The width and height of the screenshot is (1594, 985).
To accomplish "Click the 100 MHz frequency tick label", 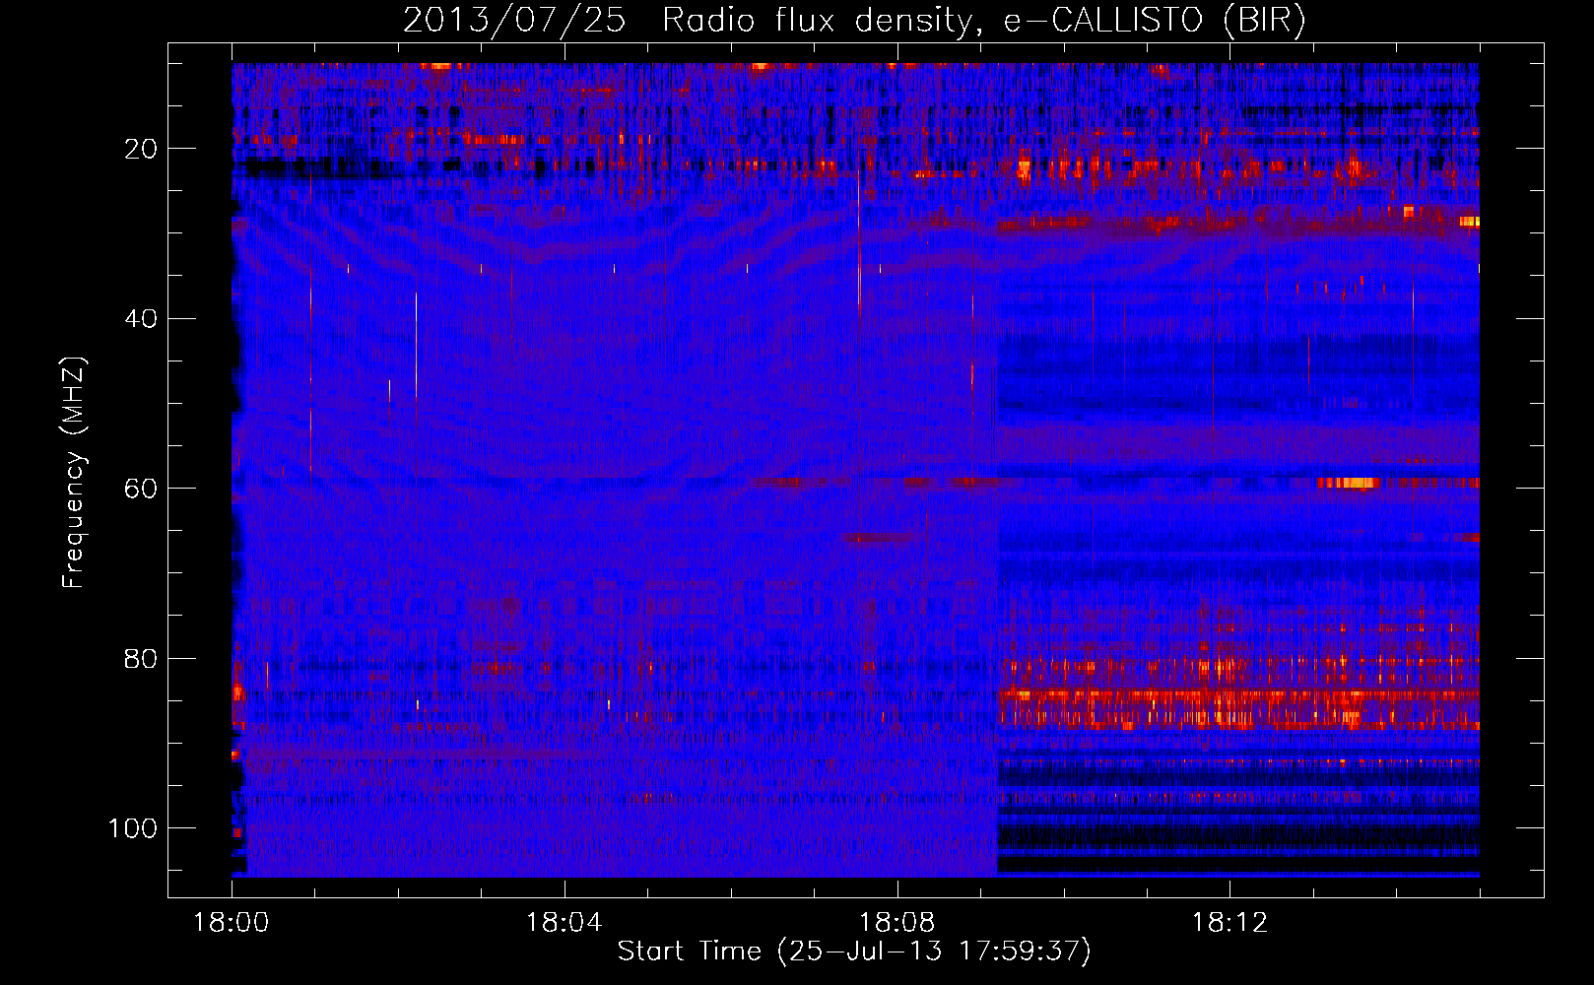I will pyautogui.click(x=134, y=828).
